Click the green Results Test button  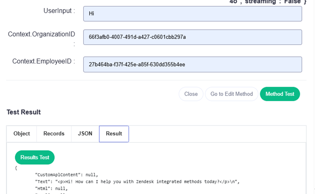click(35, 157)
